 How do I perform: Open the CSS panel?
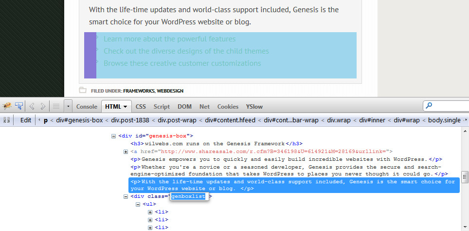(x=141, y=107)
